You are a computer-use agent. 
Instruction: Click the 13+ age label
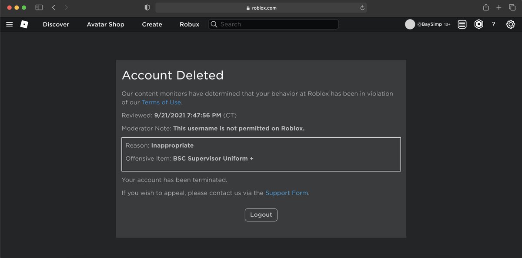[447, 25]
